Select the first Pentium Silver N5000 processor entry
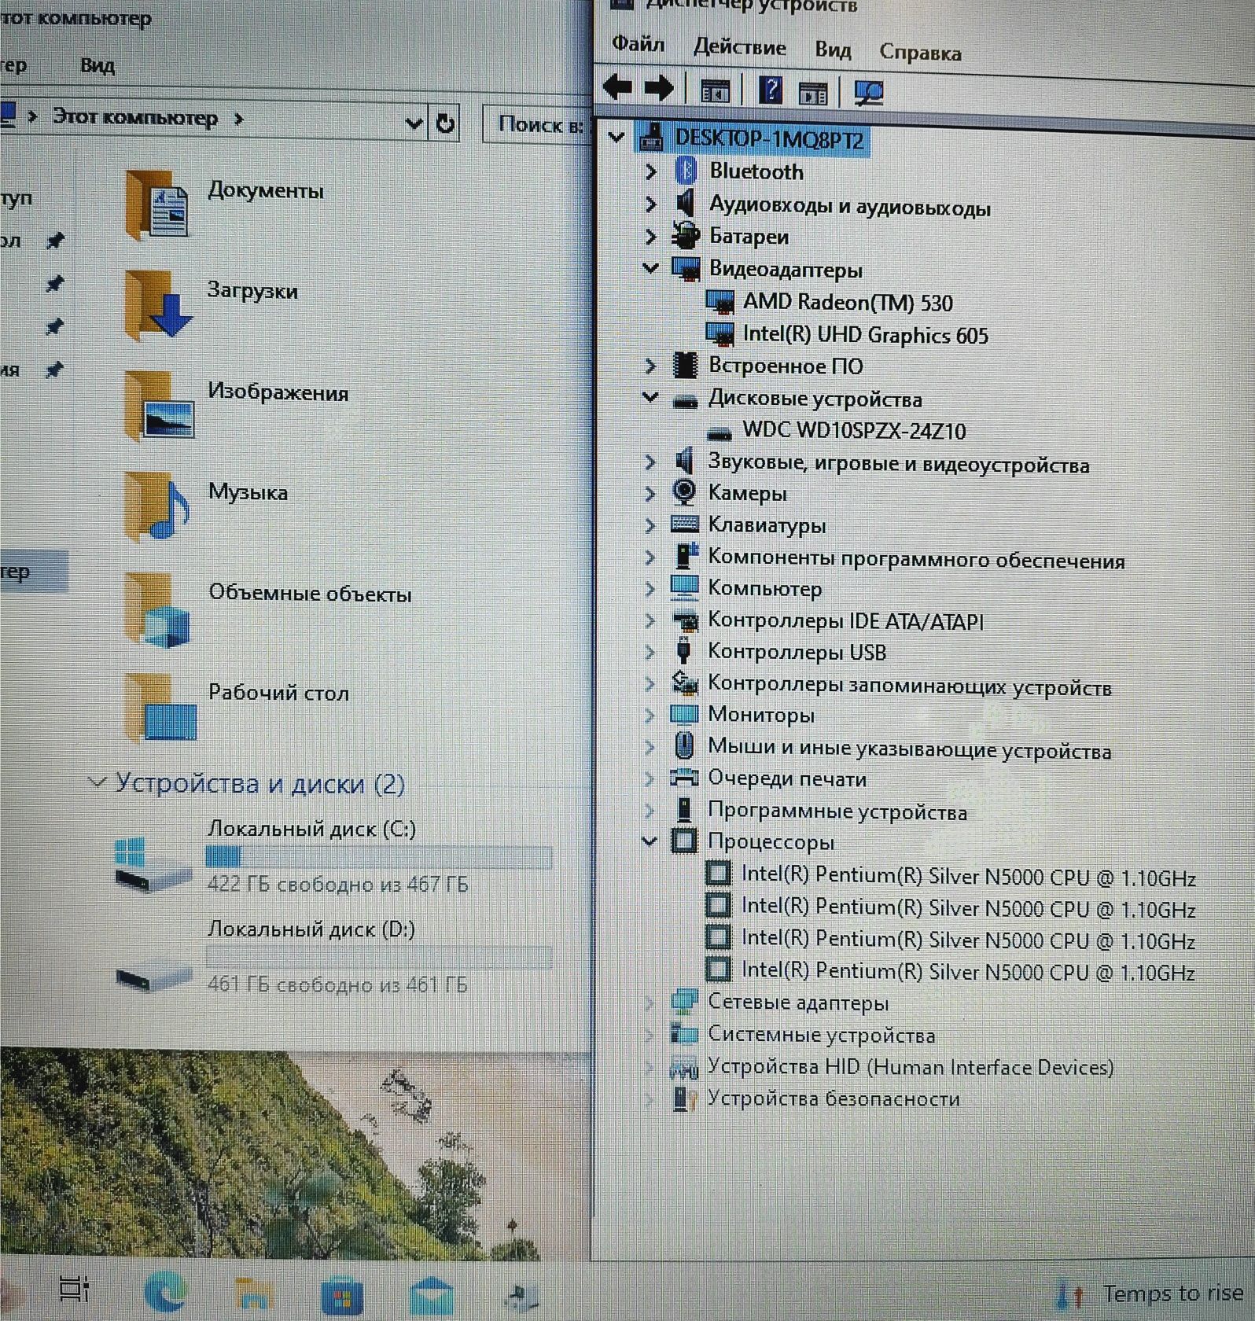 (951, 875)
